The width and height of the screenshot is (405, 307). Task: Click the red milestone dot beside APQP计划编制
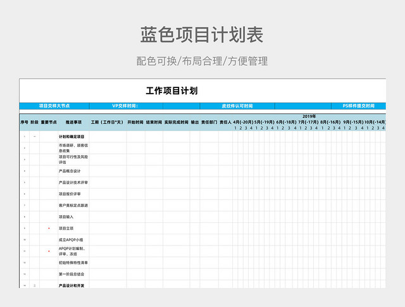tap(49, 251)
